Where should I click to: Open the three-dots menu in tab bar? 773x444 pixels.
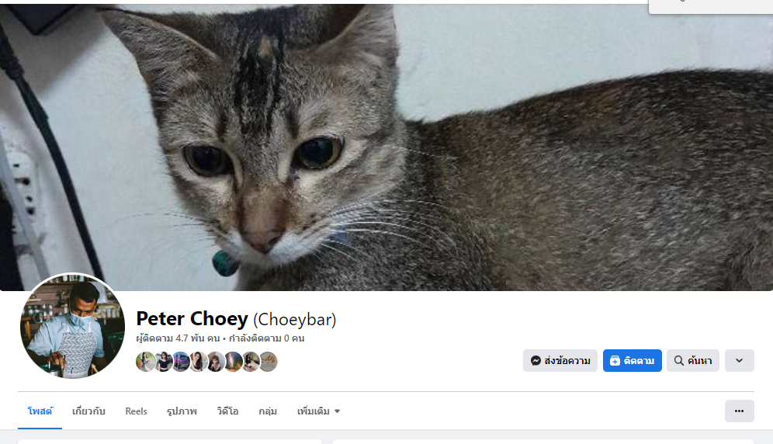point(739,411)
